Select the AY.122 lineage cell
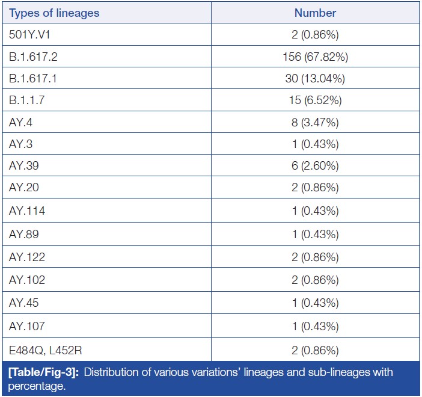The height and width of the screenshot is (397, 422). coord(26,257)
